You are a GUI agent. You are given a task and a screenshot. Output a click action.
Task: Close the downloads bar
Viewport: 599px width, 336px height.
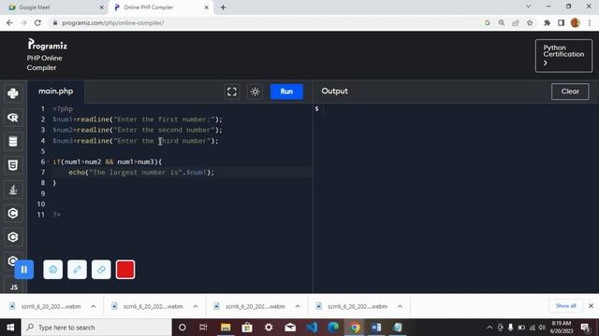click(591, 306)
